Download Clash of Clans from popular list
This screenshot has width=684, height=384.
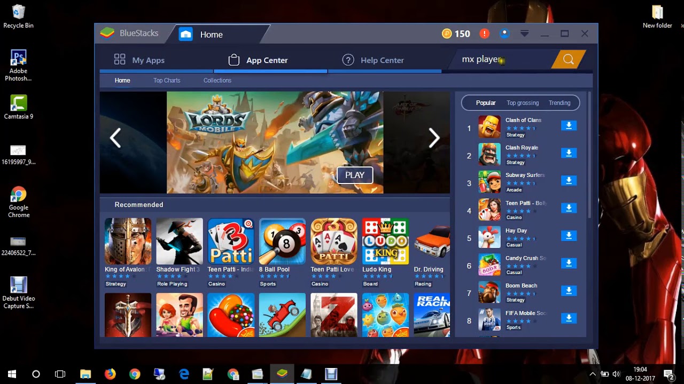point(569,125)
